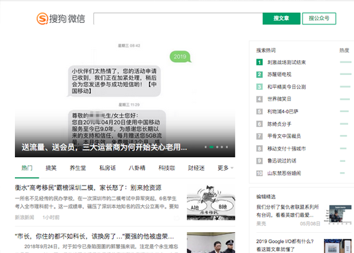Click the heat bar for 山东禁恶俗婚闹
This screenshot has width=354, height=253.
(342, 173)
